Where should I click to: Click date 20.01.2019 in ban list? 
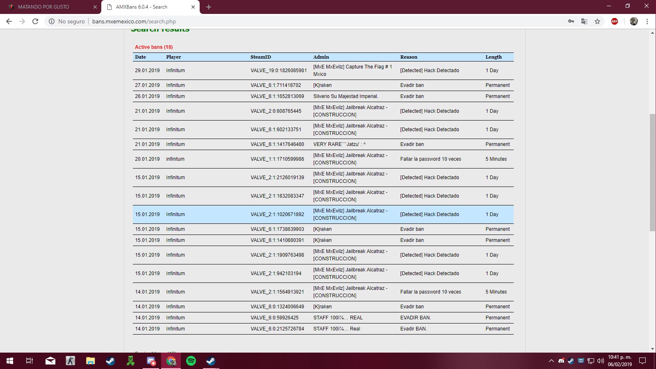click(x=147, y=159)
